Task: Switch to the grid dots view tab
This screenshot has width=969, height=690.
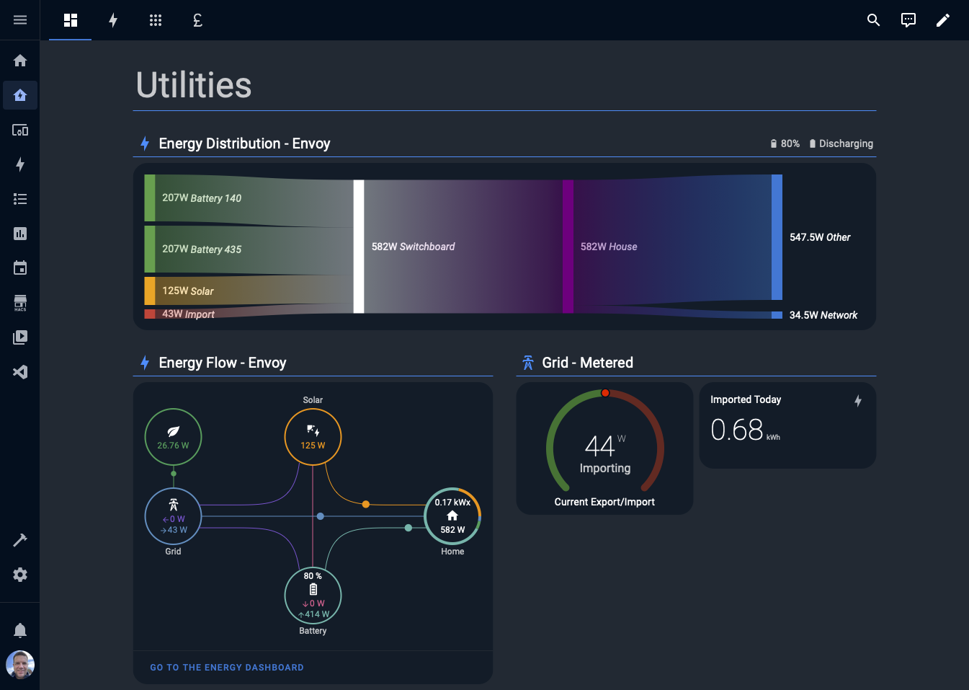Action: tap(155, 20)
